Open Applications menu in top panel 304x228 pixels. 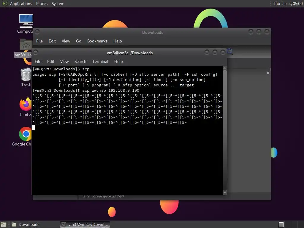coord(21,4)
